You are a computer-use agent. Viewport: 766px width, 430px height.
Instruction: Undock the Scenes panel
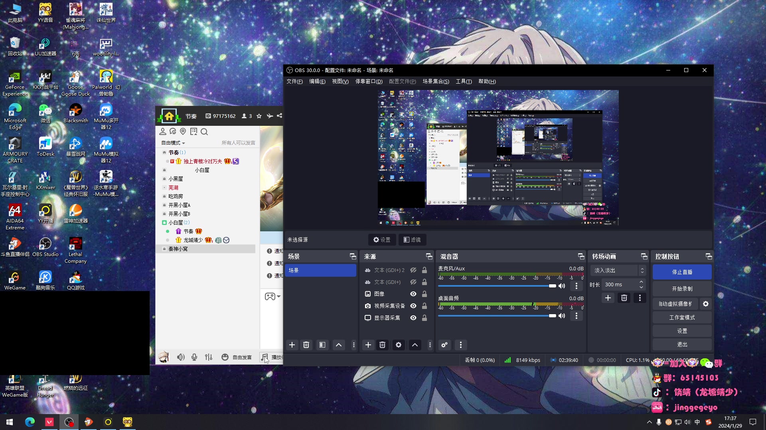pyautogui.click(x=353, y=256)
